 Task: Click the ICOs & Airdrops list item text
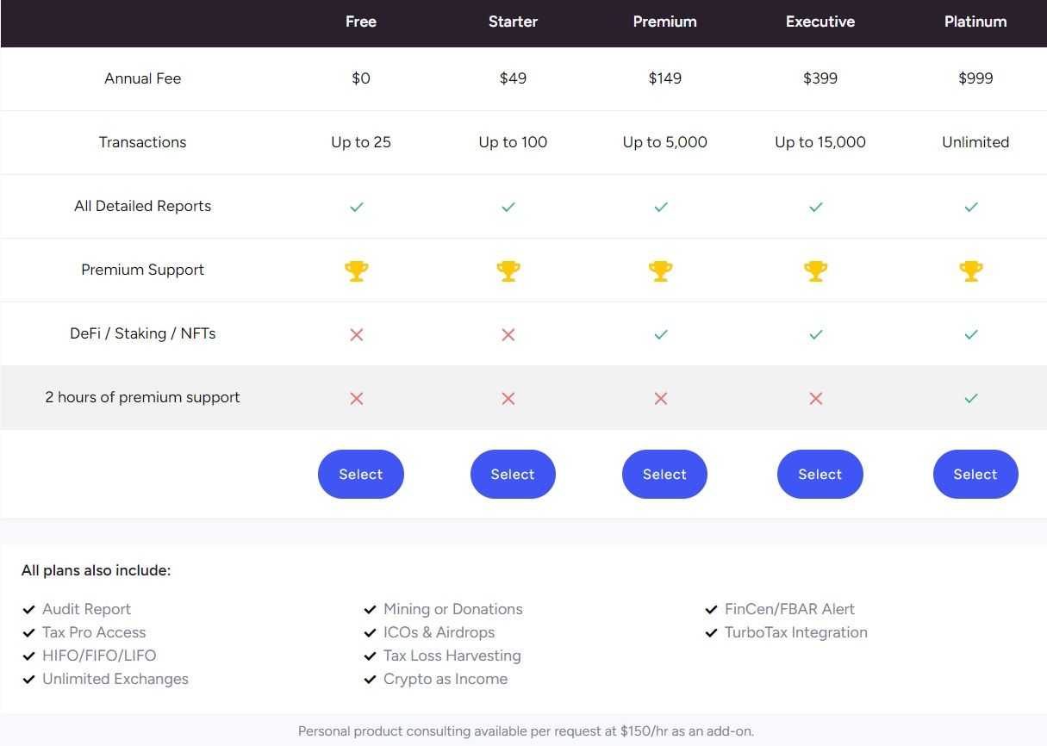point(439,633)
